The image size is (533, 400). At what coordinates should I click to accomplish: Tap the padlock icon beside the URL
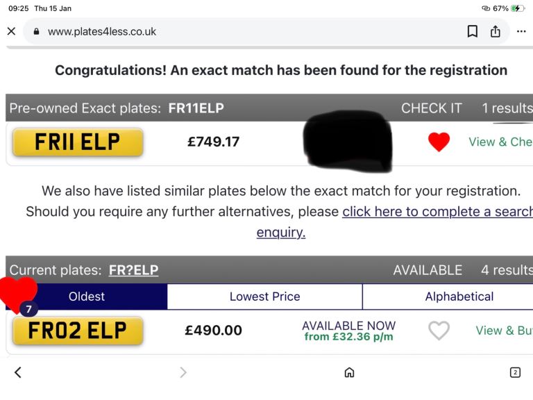pyautogui.click(x=37, y=32)
